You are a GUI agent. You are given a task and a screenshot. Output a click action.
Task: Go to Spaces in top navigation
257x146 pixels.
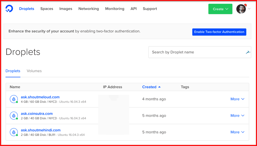tap(47, 9)
